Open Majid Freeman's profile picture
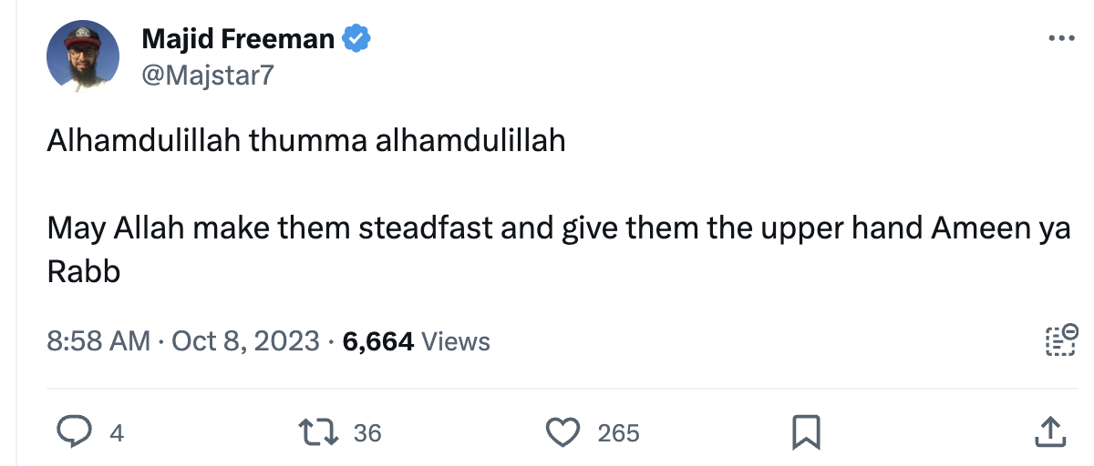1094x466 pixels. point(83,56)
